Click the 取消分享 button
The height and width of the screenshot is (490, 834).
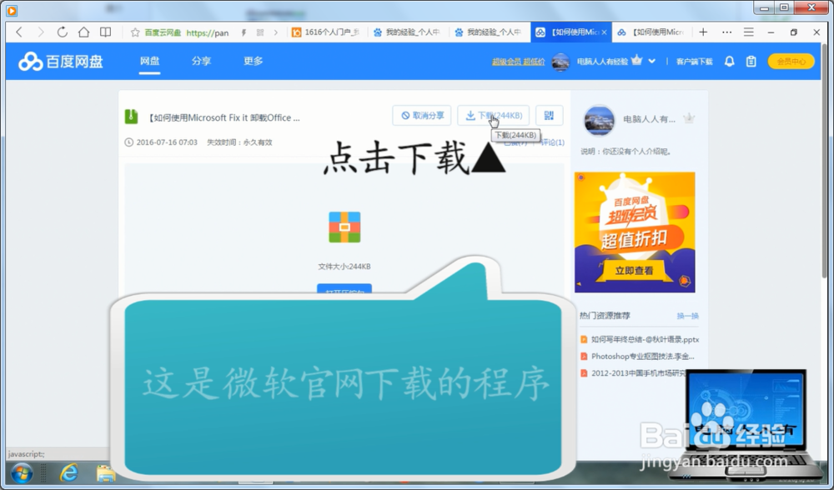(x=422, y=115)
